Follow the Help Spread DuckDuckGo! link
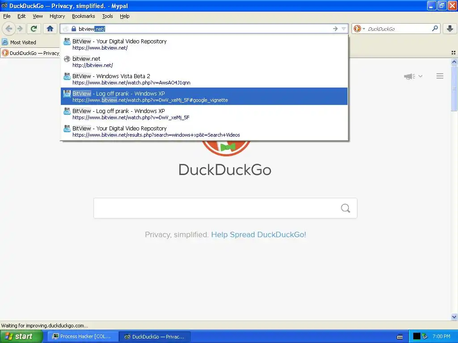 tap(259, 234)
